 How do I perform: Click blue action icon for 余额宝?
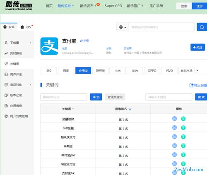tap(174, 146)
